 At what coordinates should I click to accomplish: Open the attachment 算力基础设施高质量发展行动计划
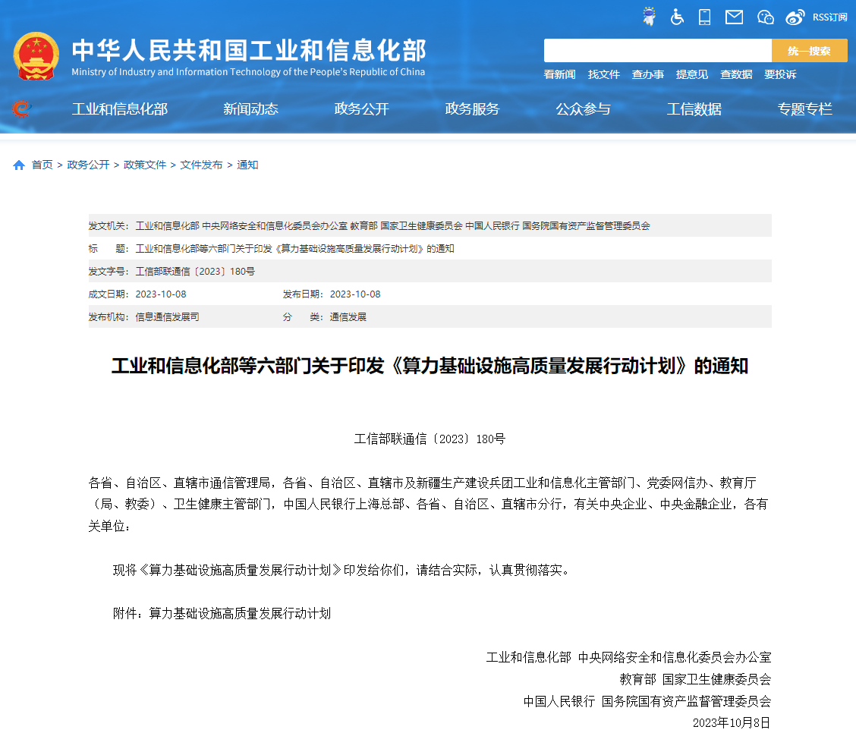[240, 614]
